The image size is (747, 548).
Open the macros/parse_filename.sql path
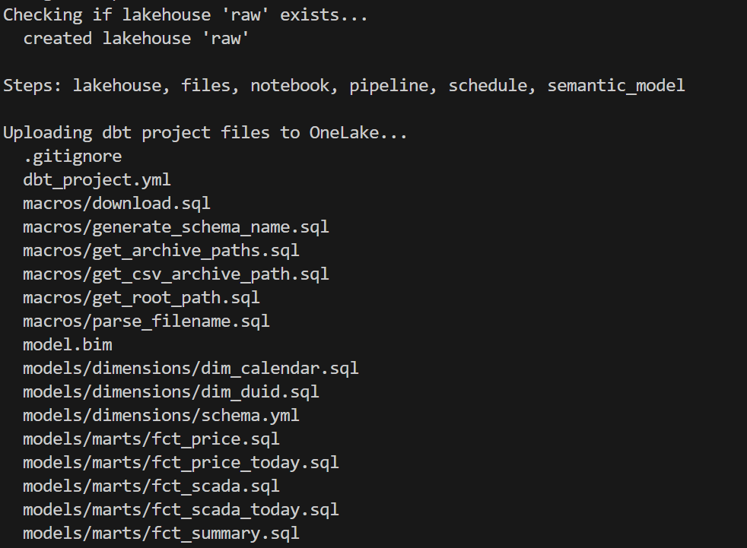[x=146, y=322]
